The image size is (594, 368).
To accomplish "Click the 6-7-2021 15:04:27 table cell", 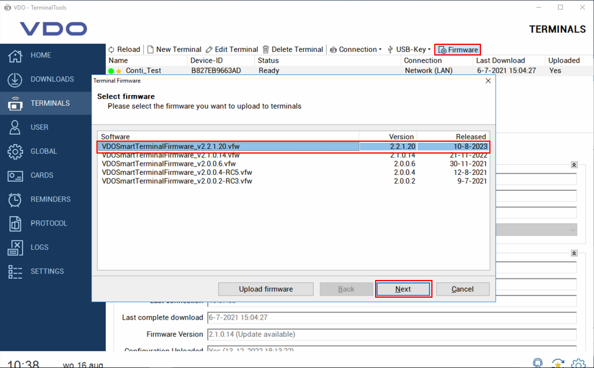I will pos(506,71).
